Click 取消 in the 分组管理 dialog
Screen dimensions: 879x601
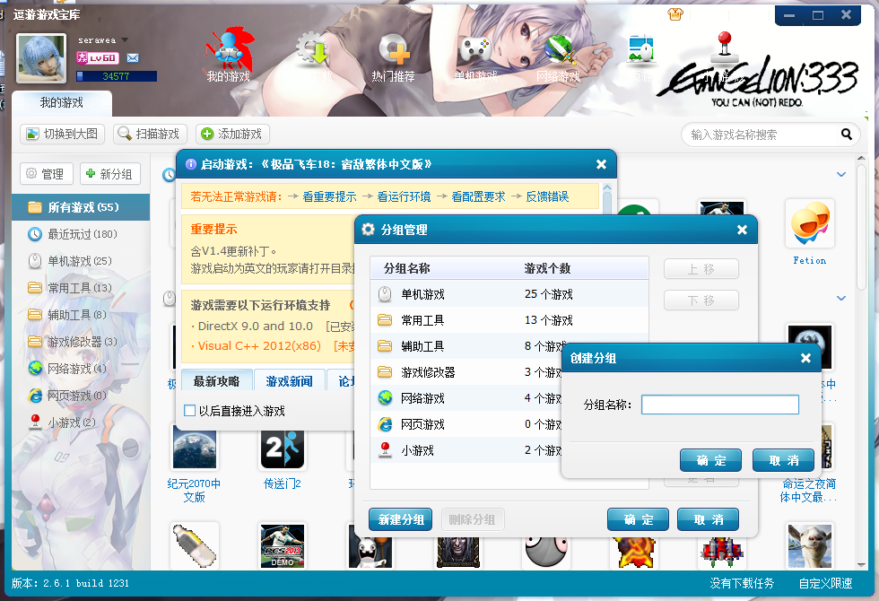pos(708,519)
